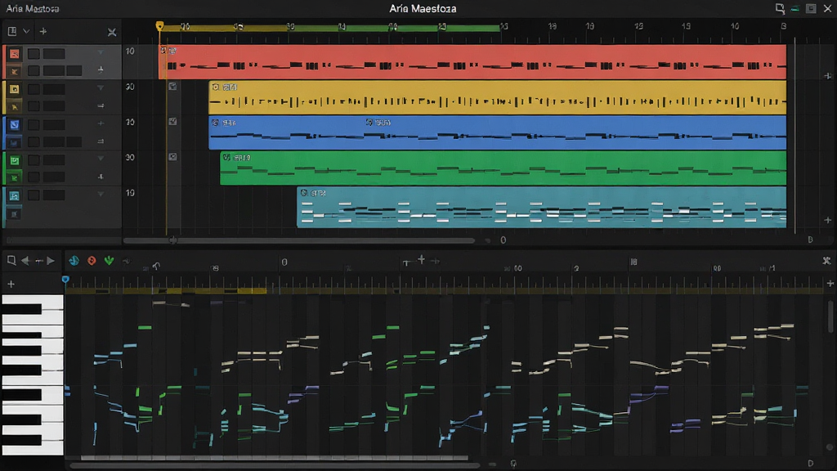Expand the red track's triangle dropdown
This screenshot has width=837, height=471.
click(101, 52)
